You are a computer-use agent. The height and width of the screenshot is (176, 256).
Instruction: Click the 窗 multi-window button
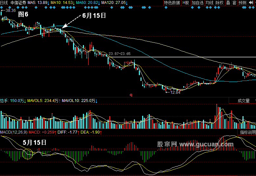click(234, 3)
